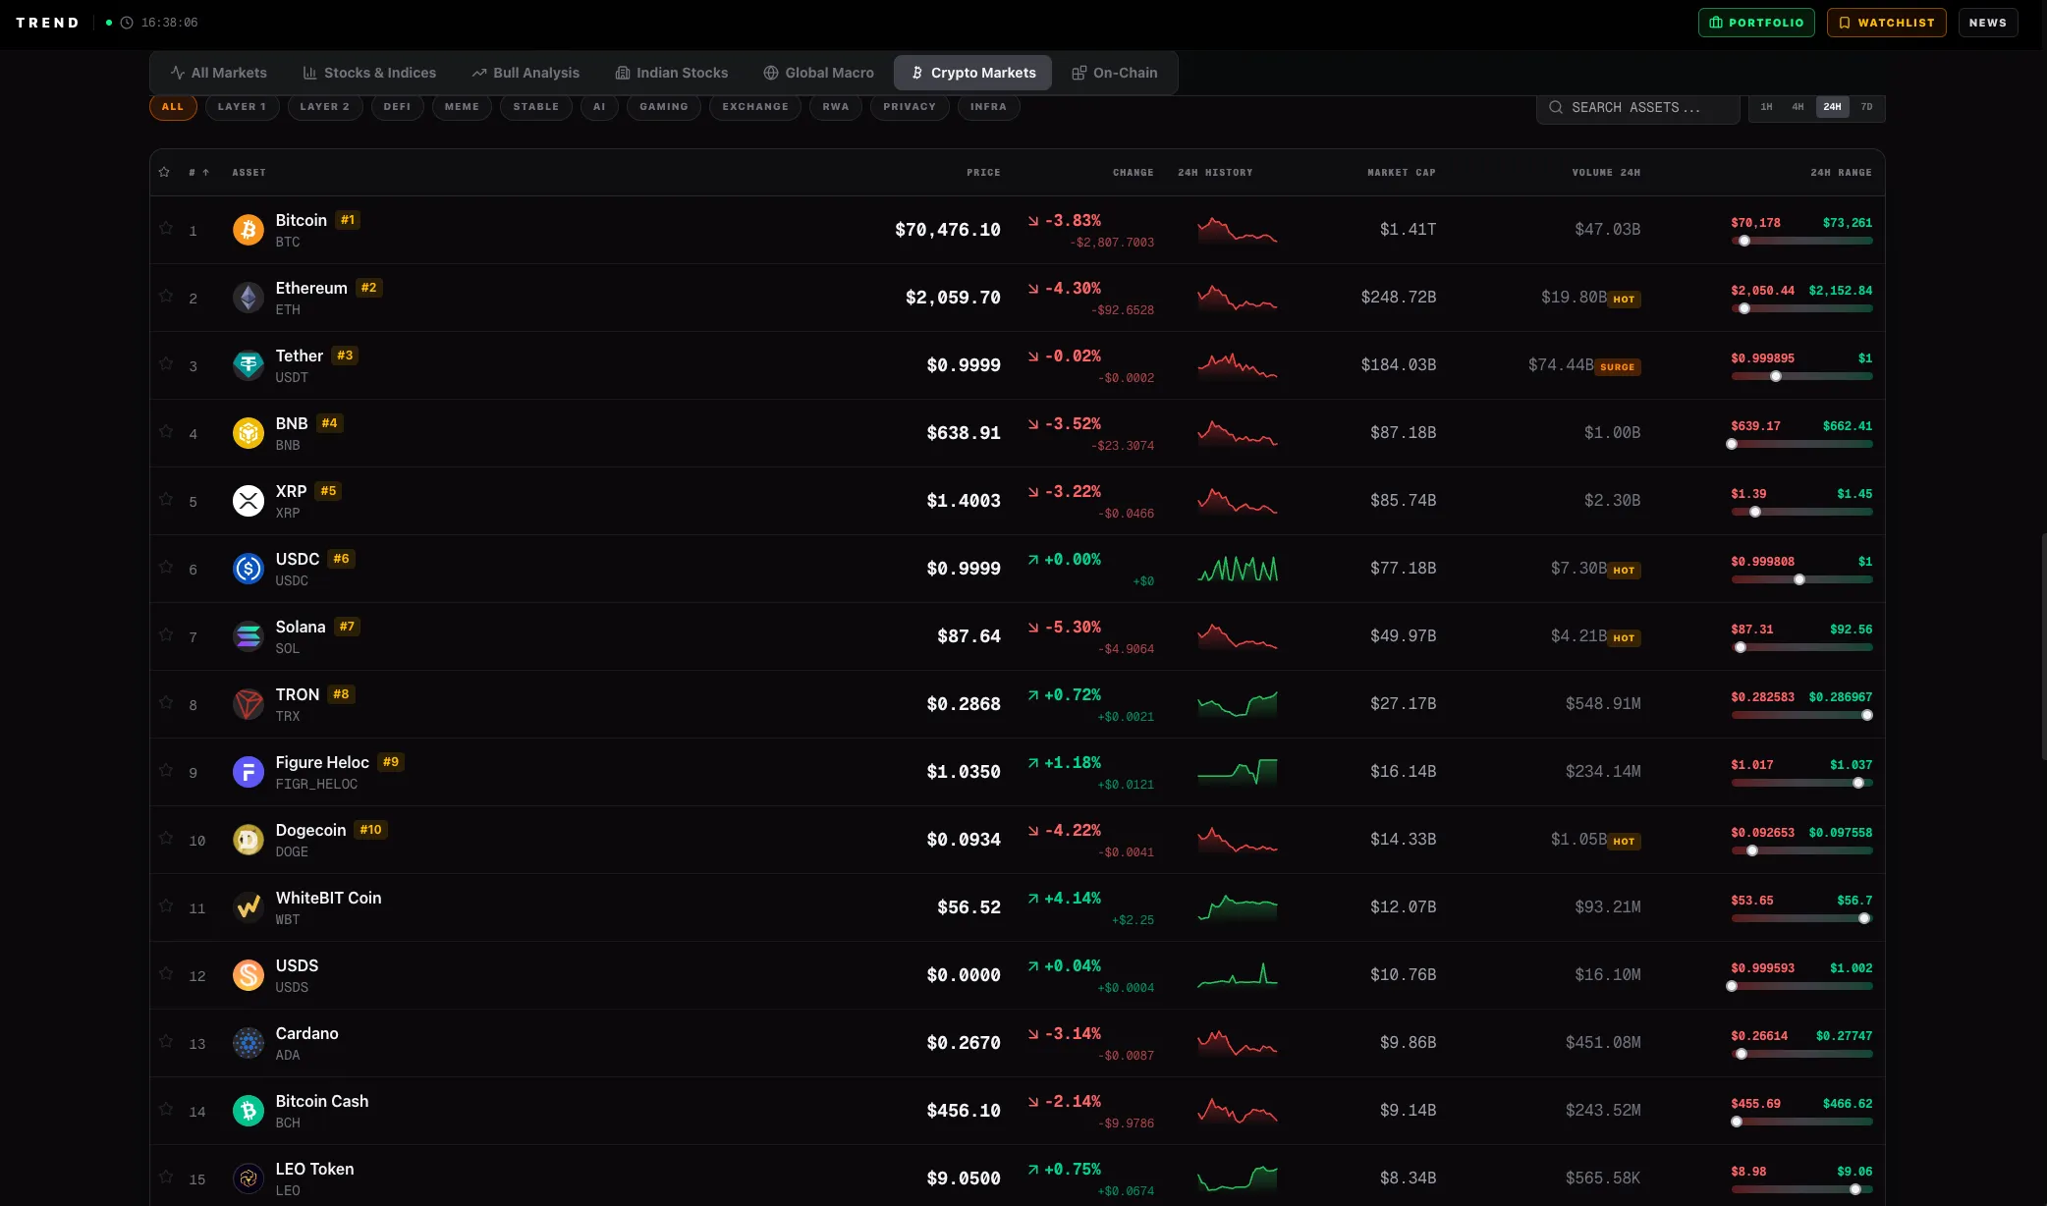2047x1206 pixels.
Task: Click the clock icon beside the time
Action: click(x=127, y=23)
